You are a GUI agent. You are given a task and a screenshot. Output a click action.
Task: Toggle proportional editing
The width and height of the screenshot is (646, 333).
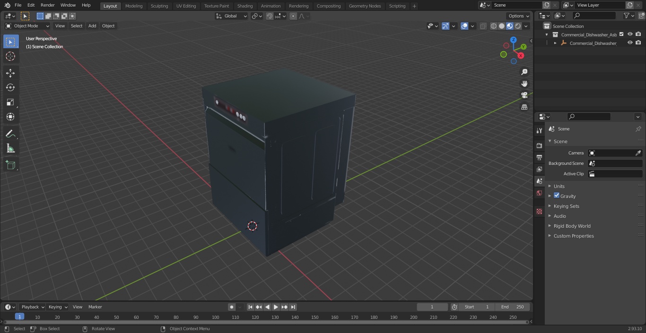(x=293, y=16)
